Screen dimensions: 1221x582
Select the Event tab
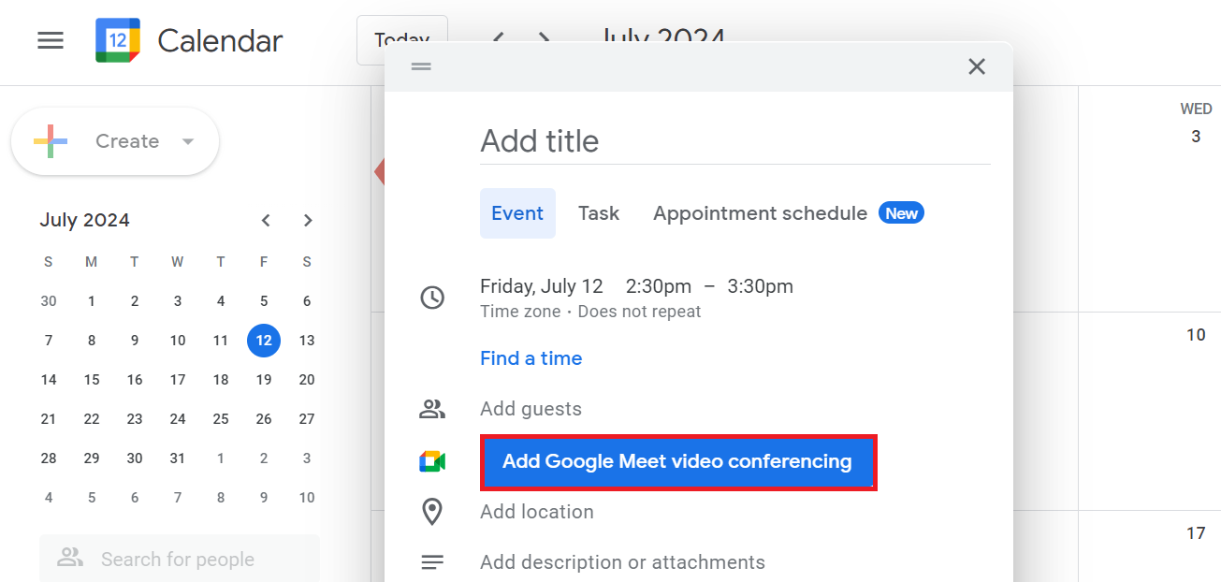tap(517, 213)
